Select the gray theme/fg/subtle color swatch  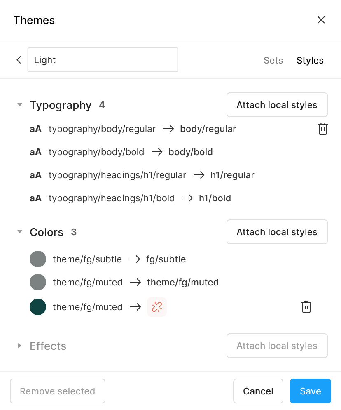38,259
